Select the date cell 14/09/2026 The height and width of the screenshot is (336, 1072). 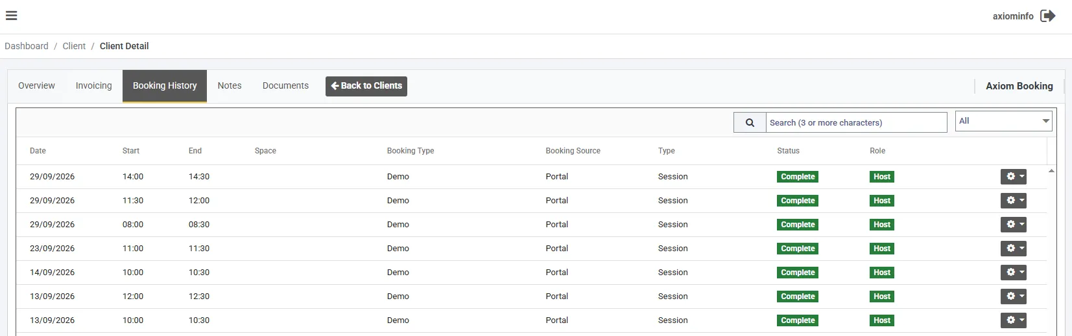[x=52, y=273]
